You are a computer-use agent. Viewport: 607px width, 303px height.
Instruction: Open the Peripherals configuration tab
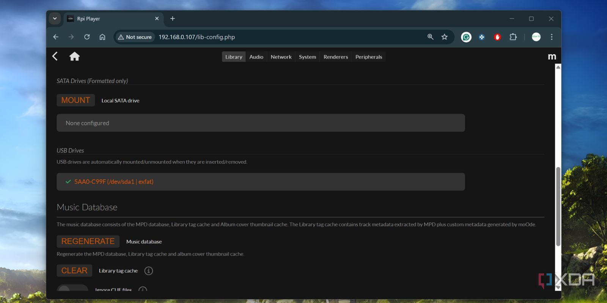point(369,57)
